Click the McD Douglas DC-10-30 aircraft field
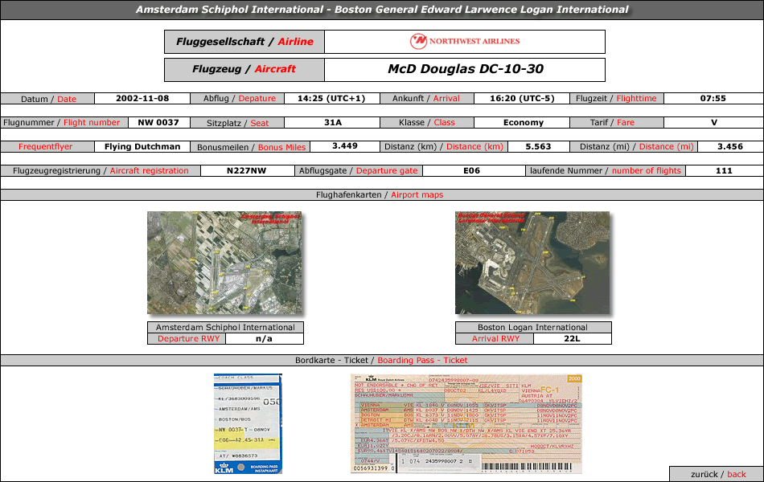The image size is (764, 482). [465, 69]
